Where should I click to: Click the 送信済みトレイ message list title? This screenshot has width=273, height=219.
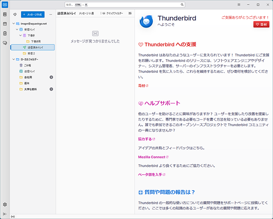(67, 13)
